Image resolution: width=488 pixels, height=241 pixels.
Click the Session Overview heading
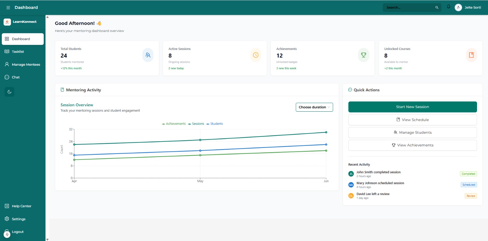tap(77, 105)
